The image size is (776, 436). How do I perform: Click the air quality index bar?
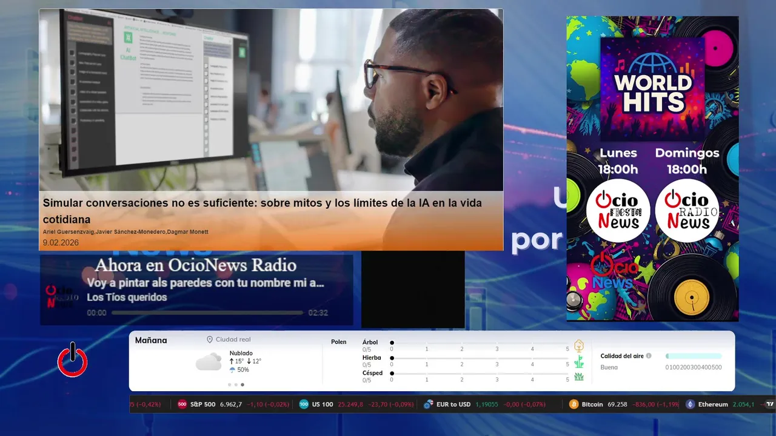694,356
